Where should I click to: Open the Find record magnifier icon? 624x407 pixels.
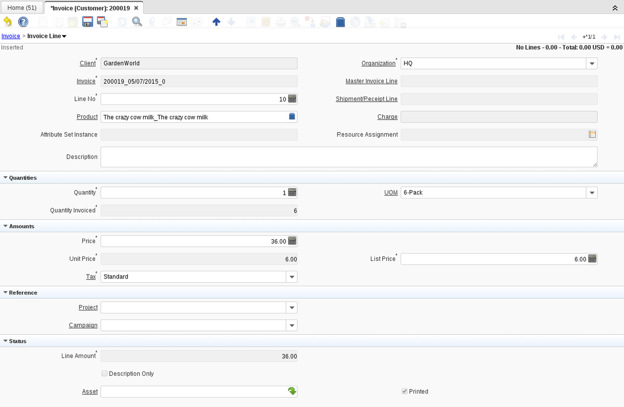coord(137,22)
